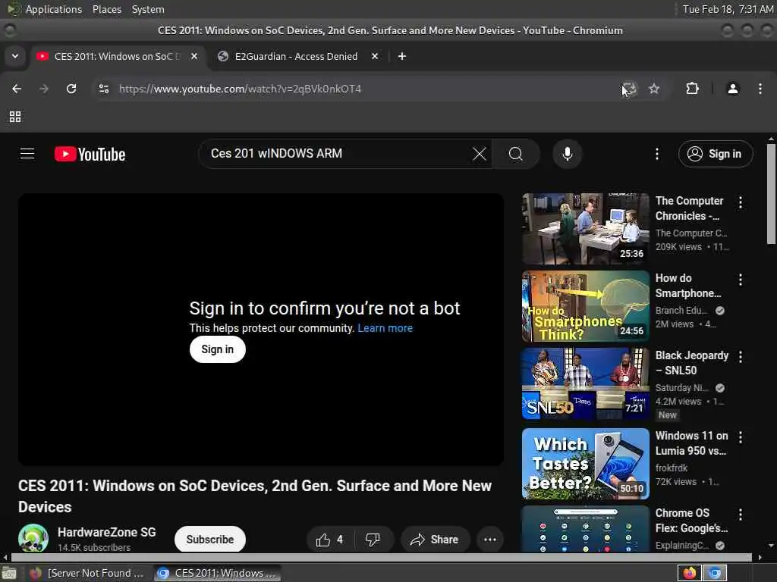Image resolution: width=777 pixels, height=582 pixels.
Task: Open the YouTube hamburger guide menu
Action: 27,154
